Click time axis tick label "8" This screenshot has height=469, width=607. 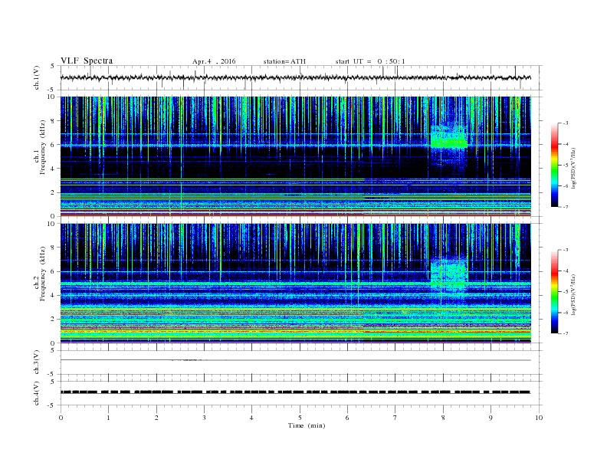click(443, 418)
